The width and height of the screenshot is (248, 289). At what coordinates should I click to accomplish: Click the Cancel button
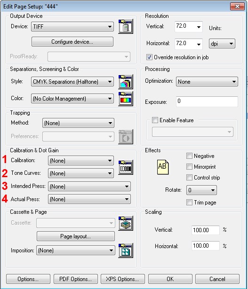pos(217,279)
